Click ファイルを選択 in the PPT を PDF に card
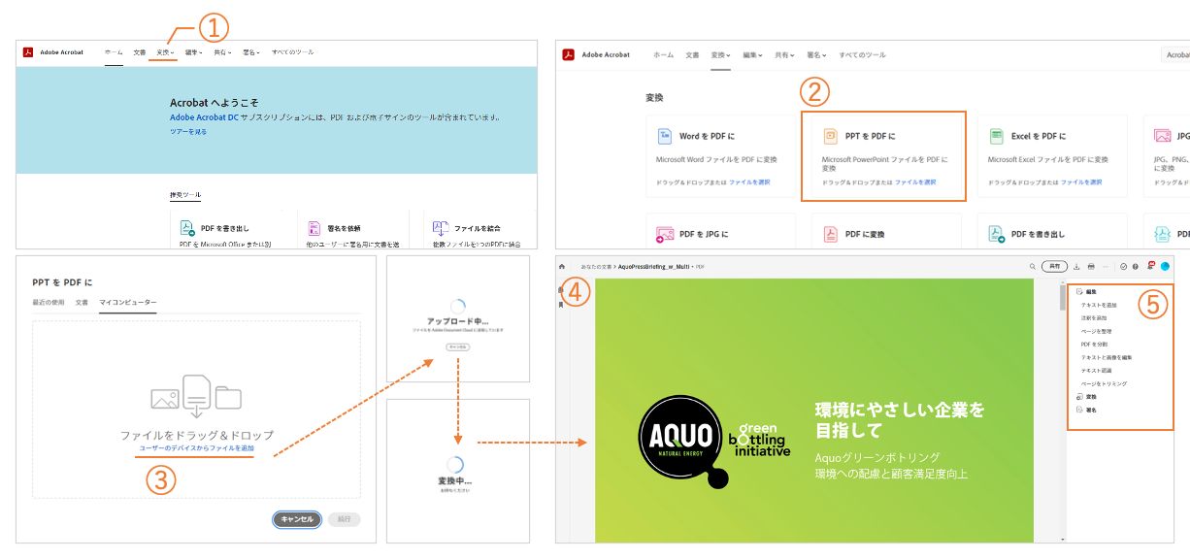 (x=915, y=182)
